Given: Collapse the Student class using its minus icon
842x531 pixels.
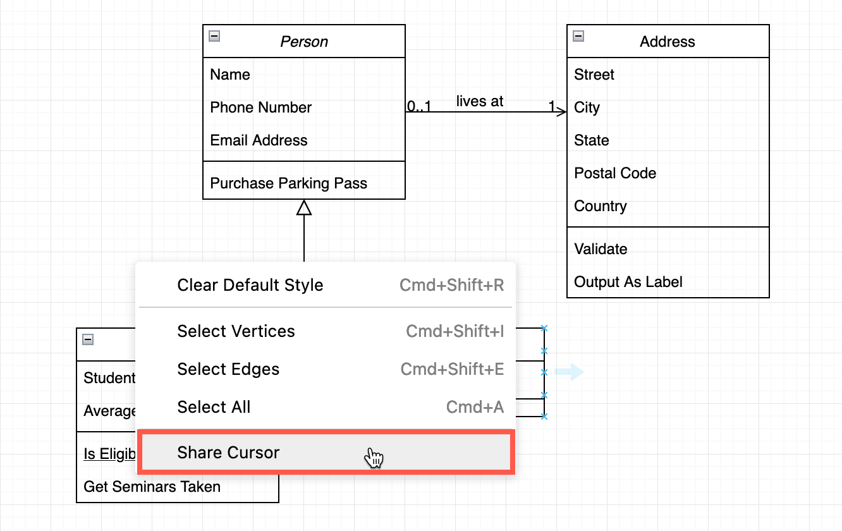Looking at the screenshot, I should pyautogui.click(x=87, y=338).
